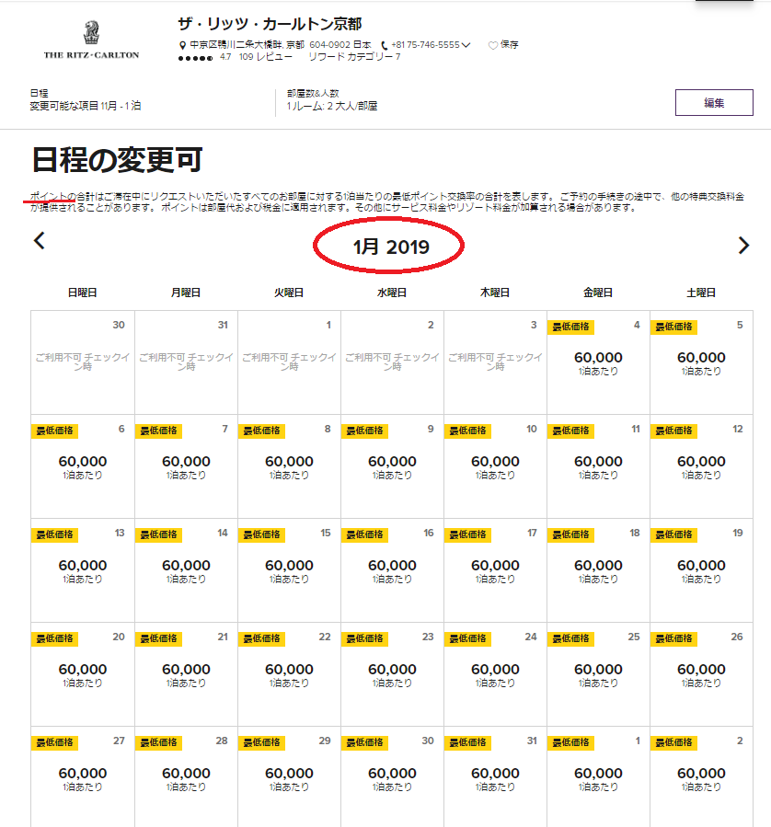The height and width of the screenshot is (827, 771).
Task: Click the heart save icon
Action: click(493, 45)
